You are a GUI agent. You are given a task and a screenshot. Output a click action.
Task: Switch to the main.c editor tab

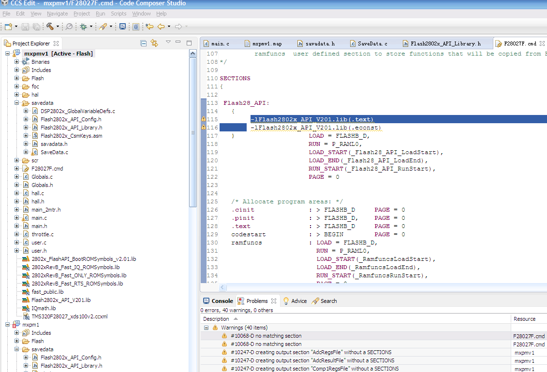pyautogui.click(x=220, y=43)
